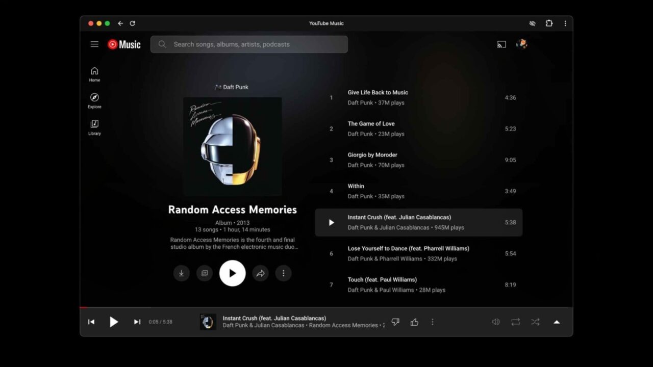
Task: Open the album's more options menu
Action: click(x=284, y=273)
